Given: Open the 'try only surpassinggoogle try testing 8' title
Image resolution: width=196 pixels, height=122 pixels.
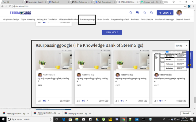Looking at the screenshot, I should (170, 80).
